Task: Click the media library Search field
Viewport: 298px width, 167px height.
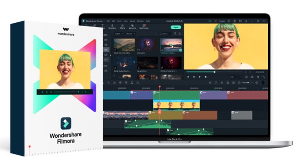Action: click(x=165, y=34)
